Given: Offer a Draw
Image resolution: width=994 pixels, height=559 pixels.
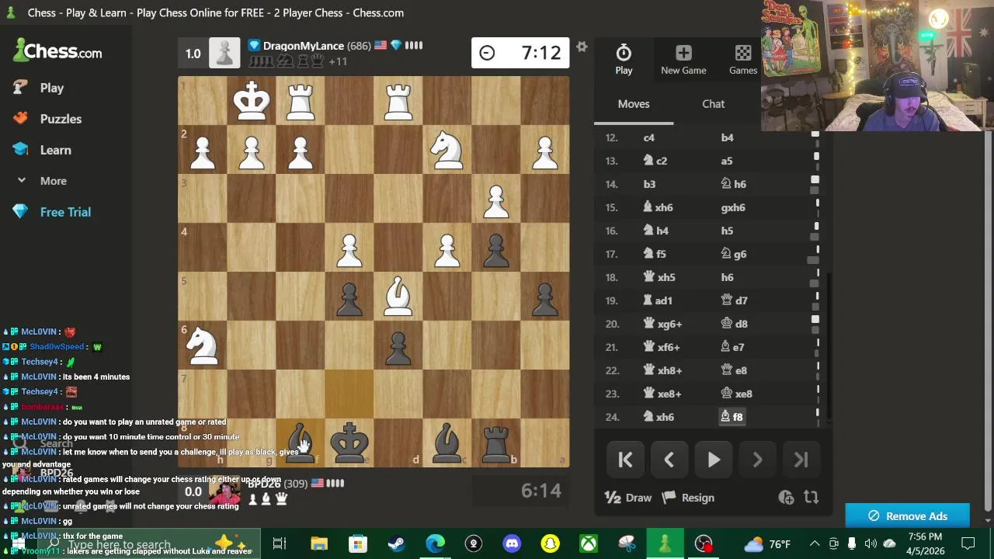Looking at the screenshot, I should pos(628,498).
